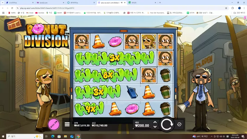
Task: Go forward with the browser forward arrow
Action: coord(7,8)
